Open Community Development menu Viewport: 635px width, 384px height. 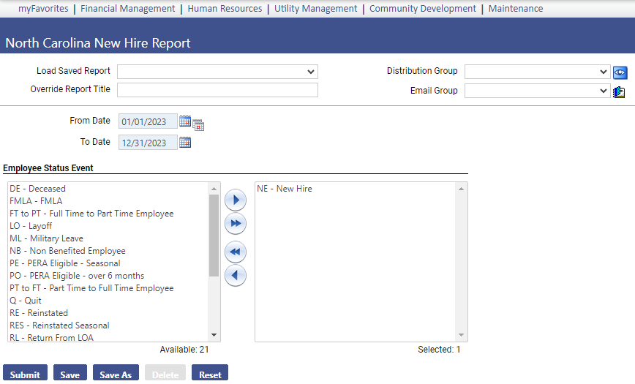tap(423, 9)
